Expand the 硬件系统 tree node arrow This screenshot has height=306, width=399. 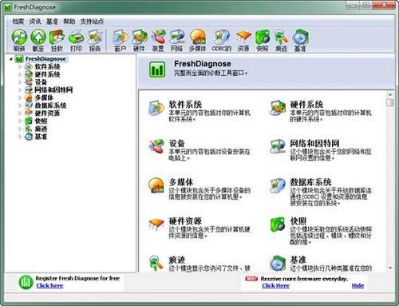click(20, 74)
